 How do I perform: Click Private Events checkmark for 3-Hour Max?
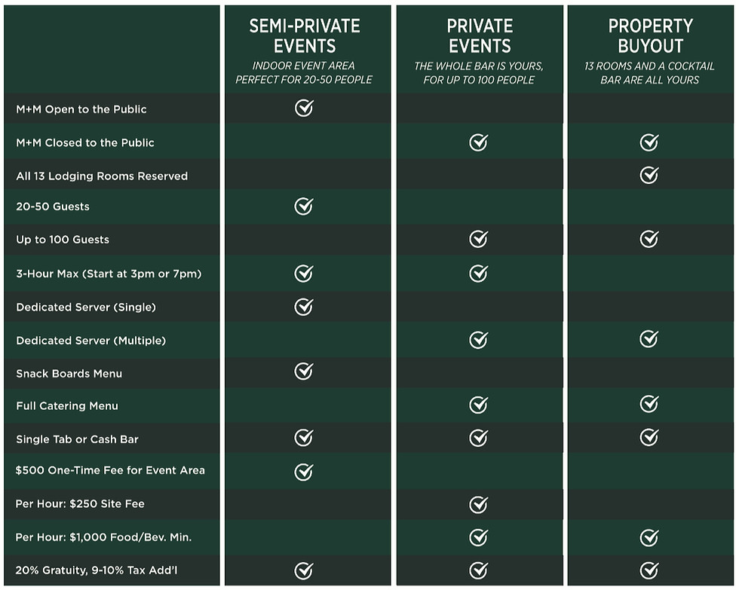478,273
